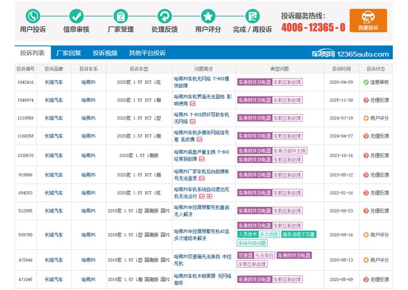Click the 信息审核 checkmark icon
Screen dimensions: 408x290
click(x=76, y=16)
